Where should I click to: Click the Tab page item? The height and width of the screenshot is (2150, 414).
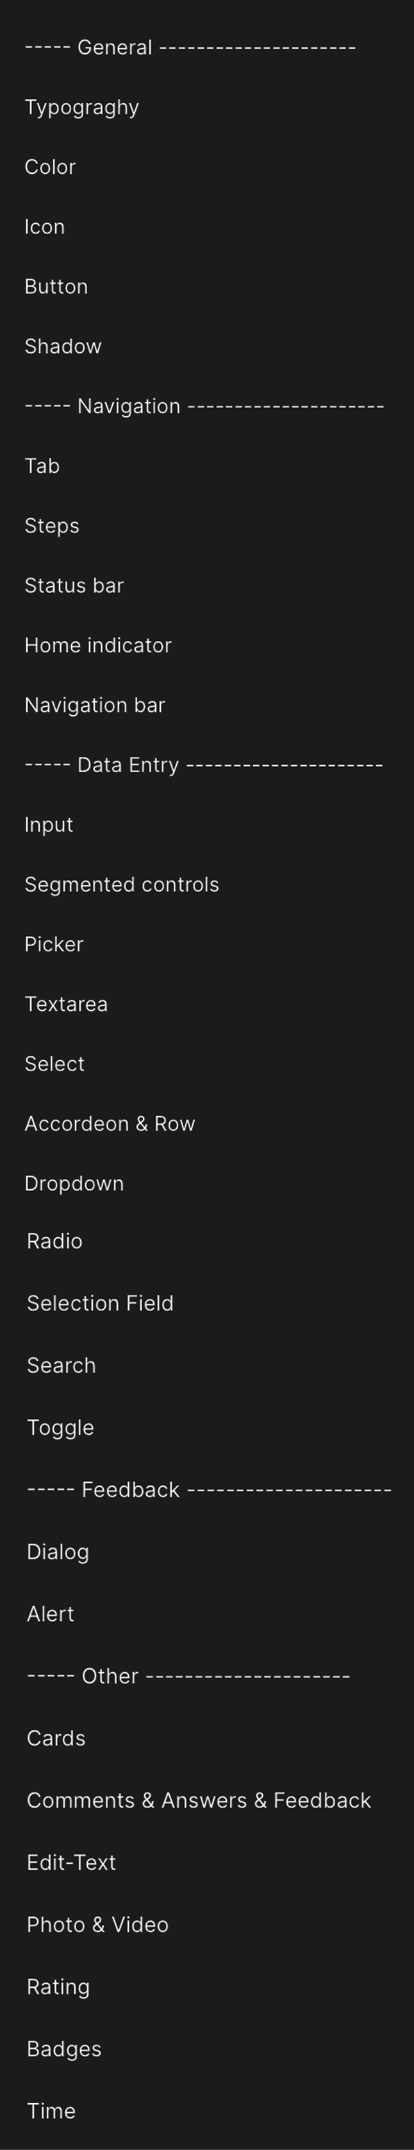(x=42, y=466)
